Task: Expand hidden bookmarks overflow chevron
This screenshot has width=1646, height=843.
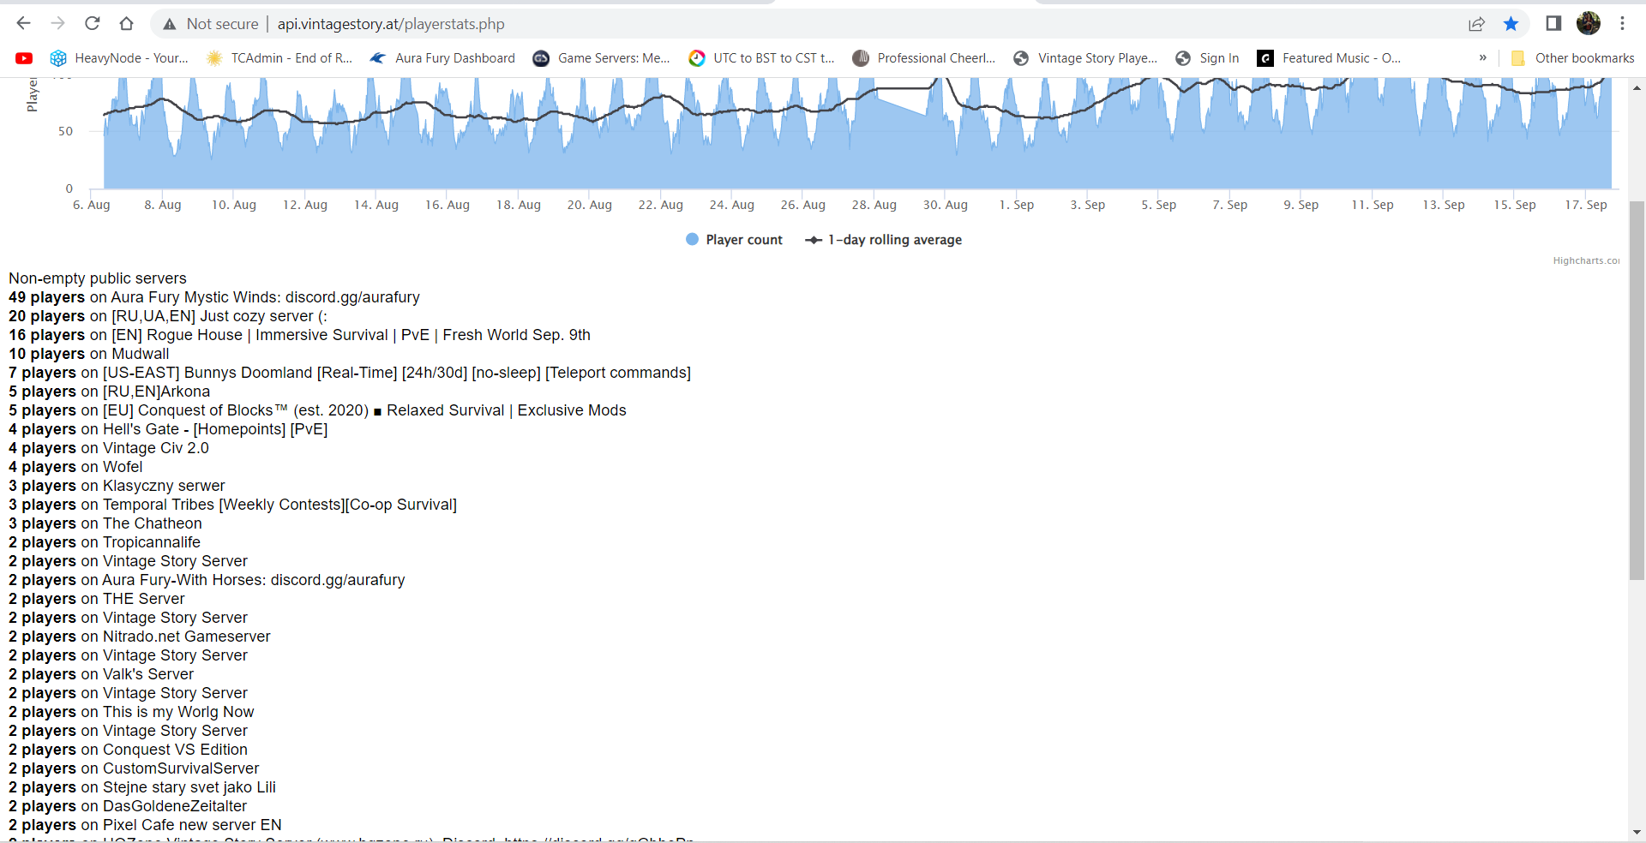Action: tap(1482, 58)
